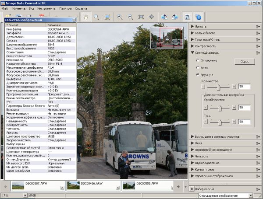Click the pin icon on Яркость row

click(x=258, y=26)
